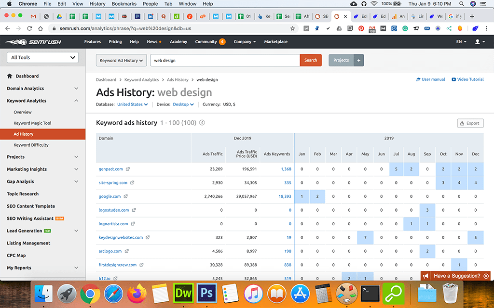Click the SEMrush logo
Image resolution: width=494 pixels, height=308 pixels.
point(33,42)
